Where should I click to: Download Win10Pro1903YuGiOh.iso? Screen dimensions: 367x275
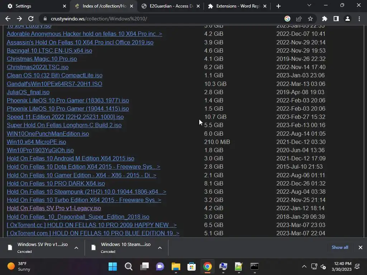tap(40, 150)
